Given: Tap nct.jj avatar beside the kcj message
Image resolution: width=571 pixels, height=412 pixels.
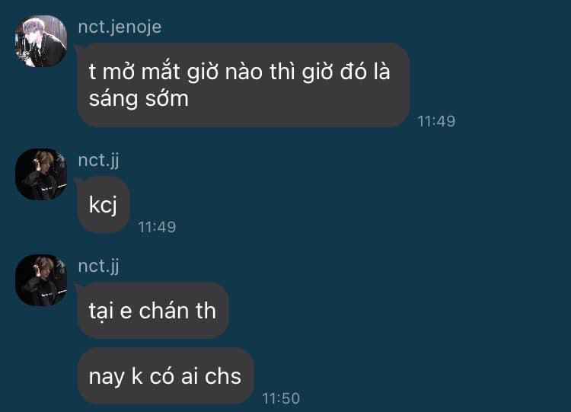Looking at the screenshot, I should 41,174.
